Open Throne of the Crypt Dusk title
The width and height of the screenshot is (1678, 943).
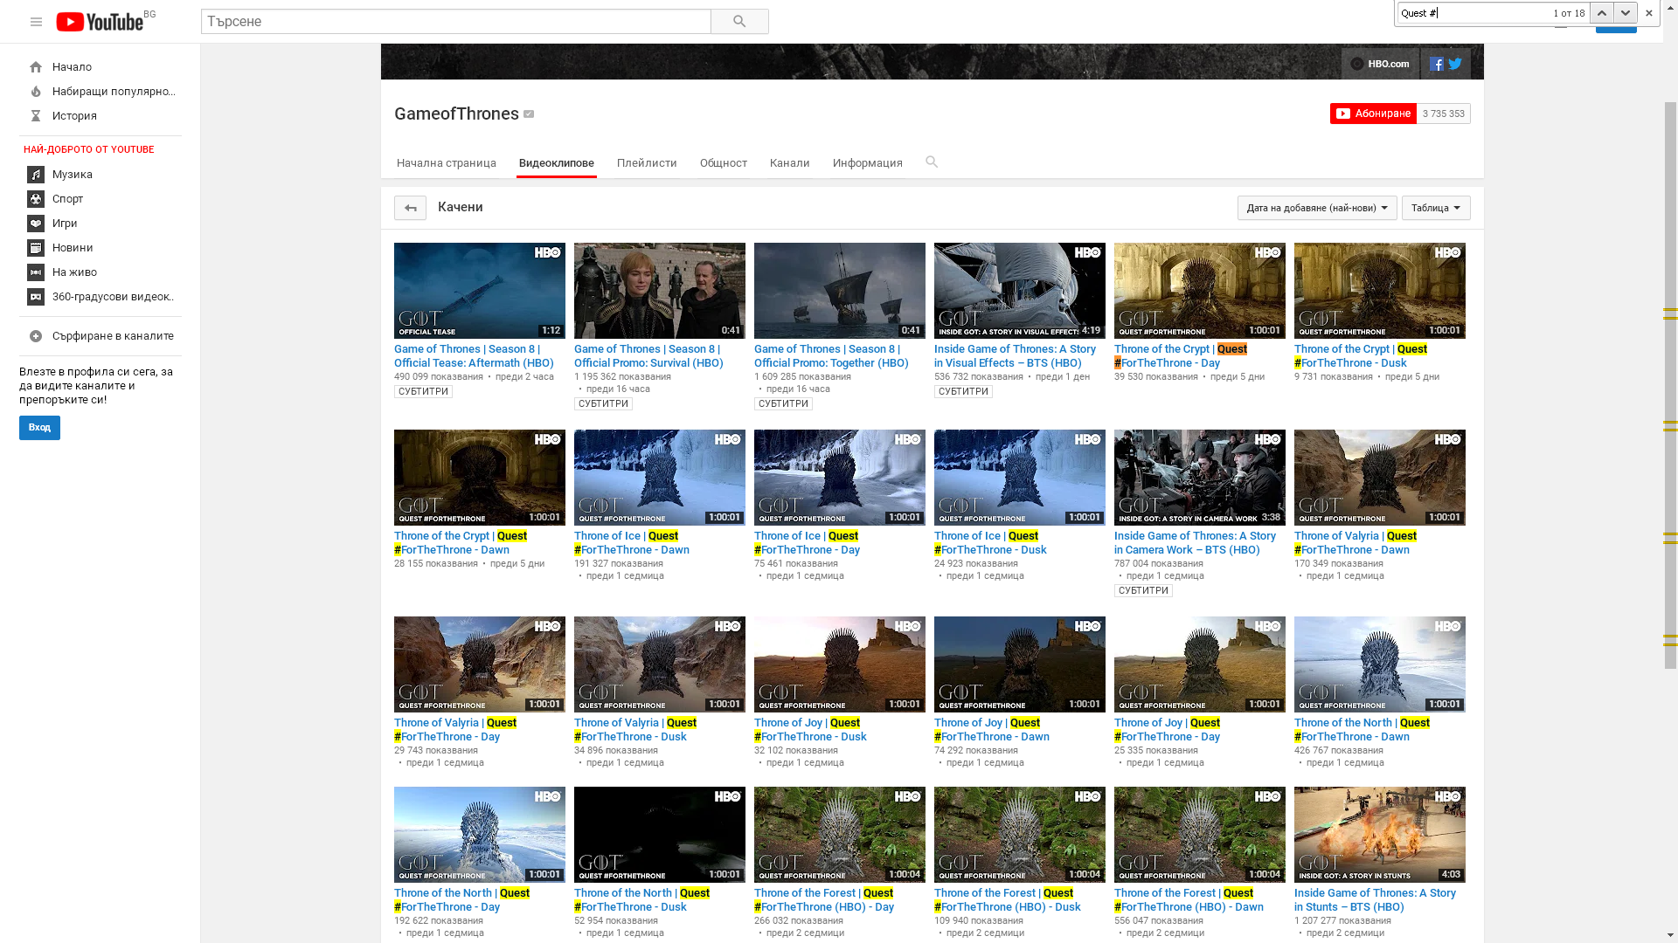click(x=1361, y=356)
